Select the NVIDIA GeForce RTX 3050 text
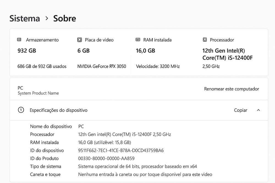 (x=102, y=66)
